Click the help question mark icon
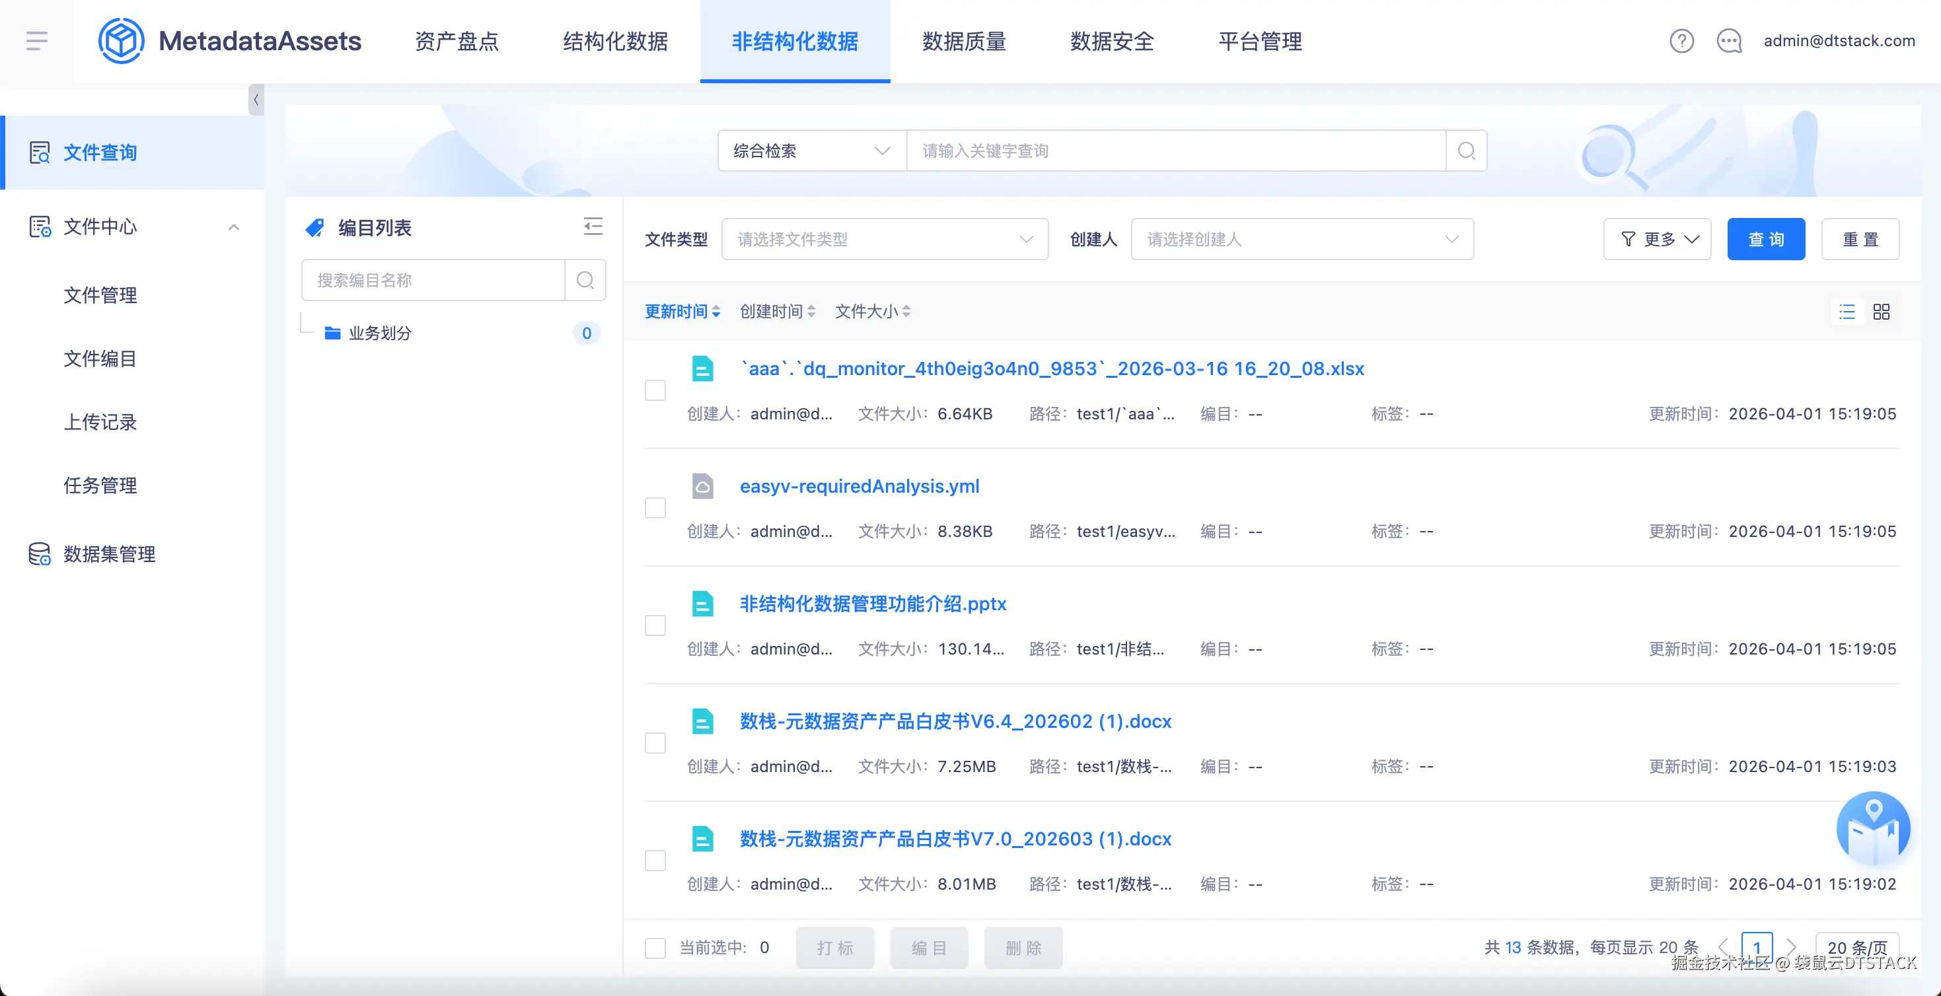The height and width of the screenshot is (996, 1941). tap(1681, 41)
